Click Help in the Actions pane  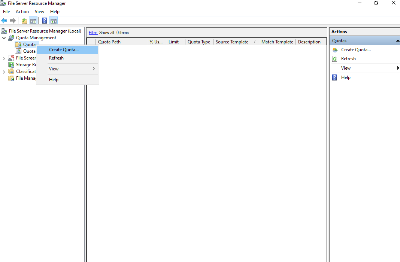tap(346, 77)
